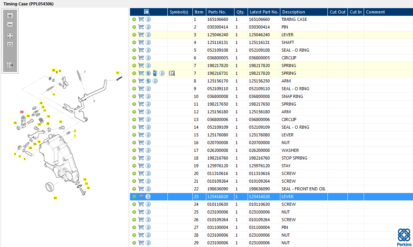Click the list export arrow icon
This screenshot has height=247, width=413.
pyautogui.click(x=10, y=65)
